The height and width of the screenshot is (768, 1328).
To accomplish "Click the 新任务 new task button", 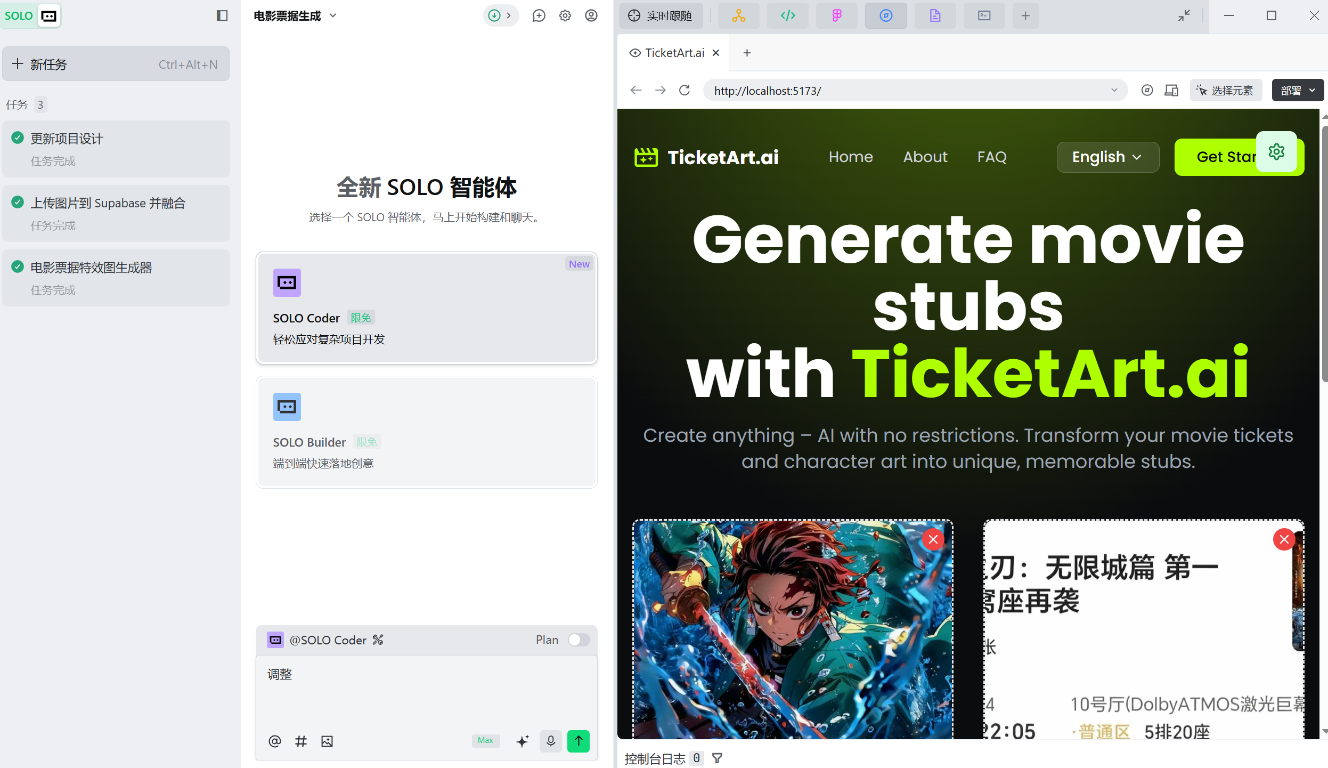I will pyautogui.click(x=116, y=64).
